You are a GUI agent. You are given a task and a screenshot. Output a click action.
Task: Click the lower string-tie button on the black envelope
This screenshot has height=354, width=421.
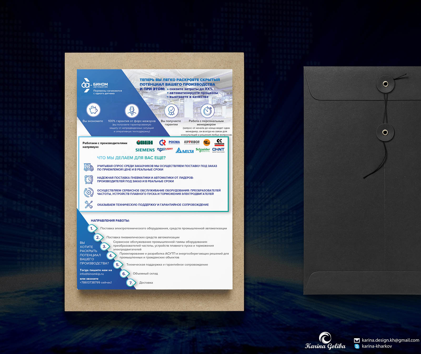(x=385, y=132)
